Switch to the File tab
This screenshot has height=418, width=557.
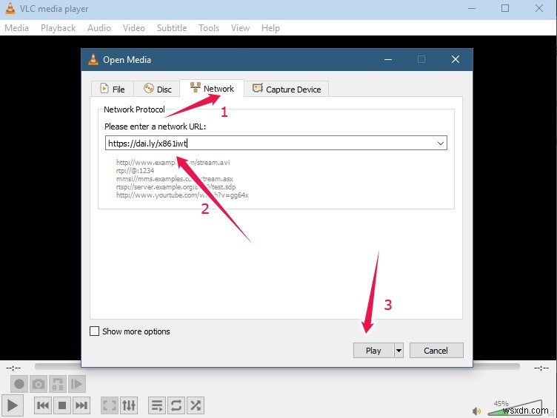113,89
